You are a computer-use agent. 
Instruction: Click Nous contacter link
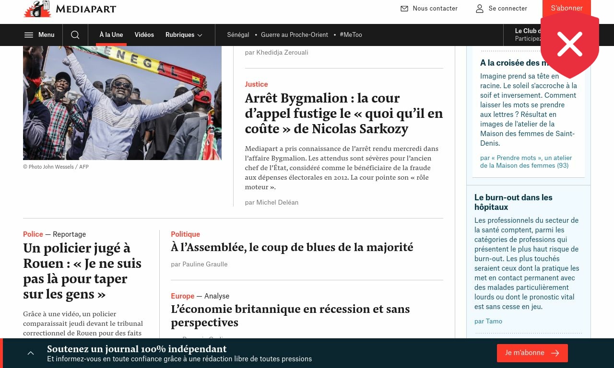point(435,9)
